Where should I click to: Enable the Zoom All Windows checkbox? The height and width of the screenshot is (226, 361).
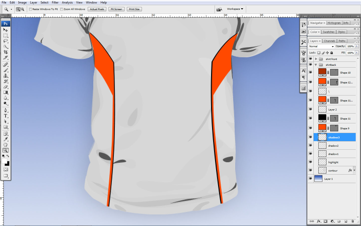(x=61, y=9)
